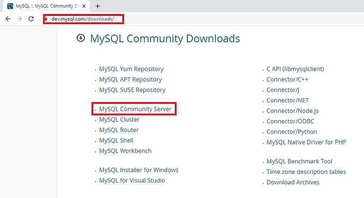The height and width of the screenshot is (198, 364).
Task: Click the browser forward arrow
Action: coord(20,19)
